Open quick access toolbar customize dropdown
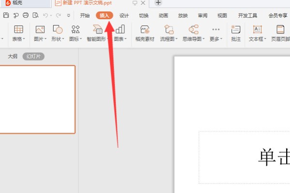 69,15
